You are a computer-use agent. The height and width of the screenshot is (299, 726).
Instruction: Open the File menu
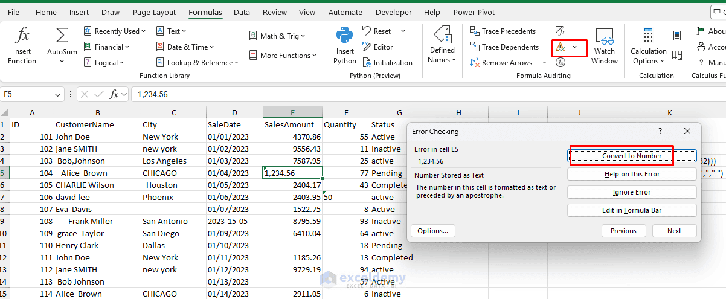(13, 12)
